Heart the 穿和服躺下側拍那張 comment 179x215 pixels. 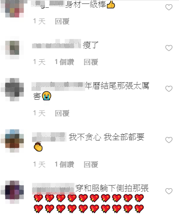169,191
